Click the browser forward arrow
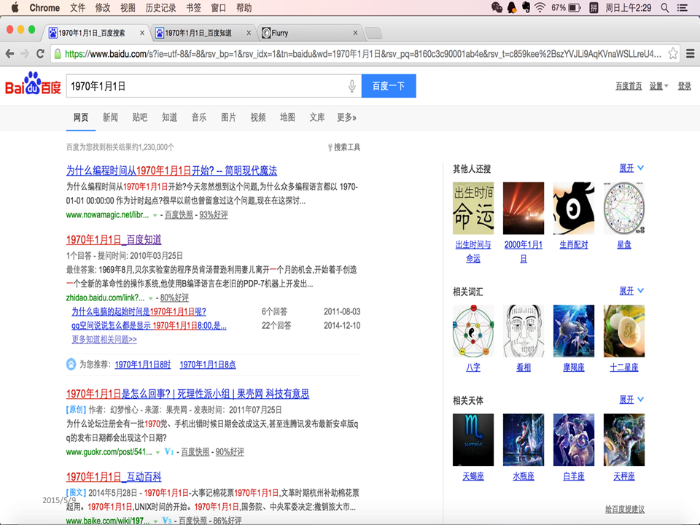 pos(25,53)
